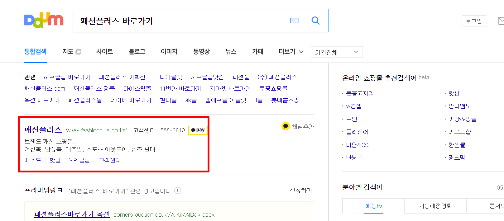Image resolution: width=504 pixels, height=221 pixels.
Task: Click related search 지마켓 바로가기
Action: click(x=230, y=89)
